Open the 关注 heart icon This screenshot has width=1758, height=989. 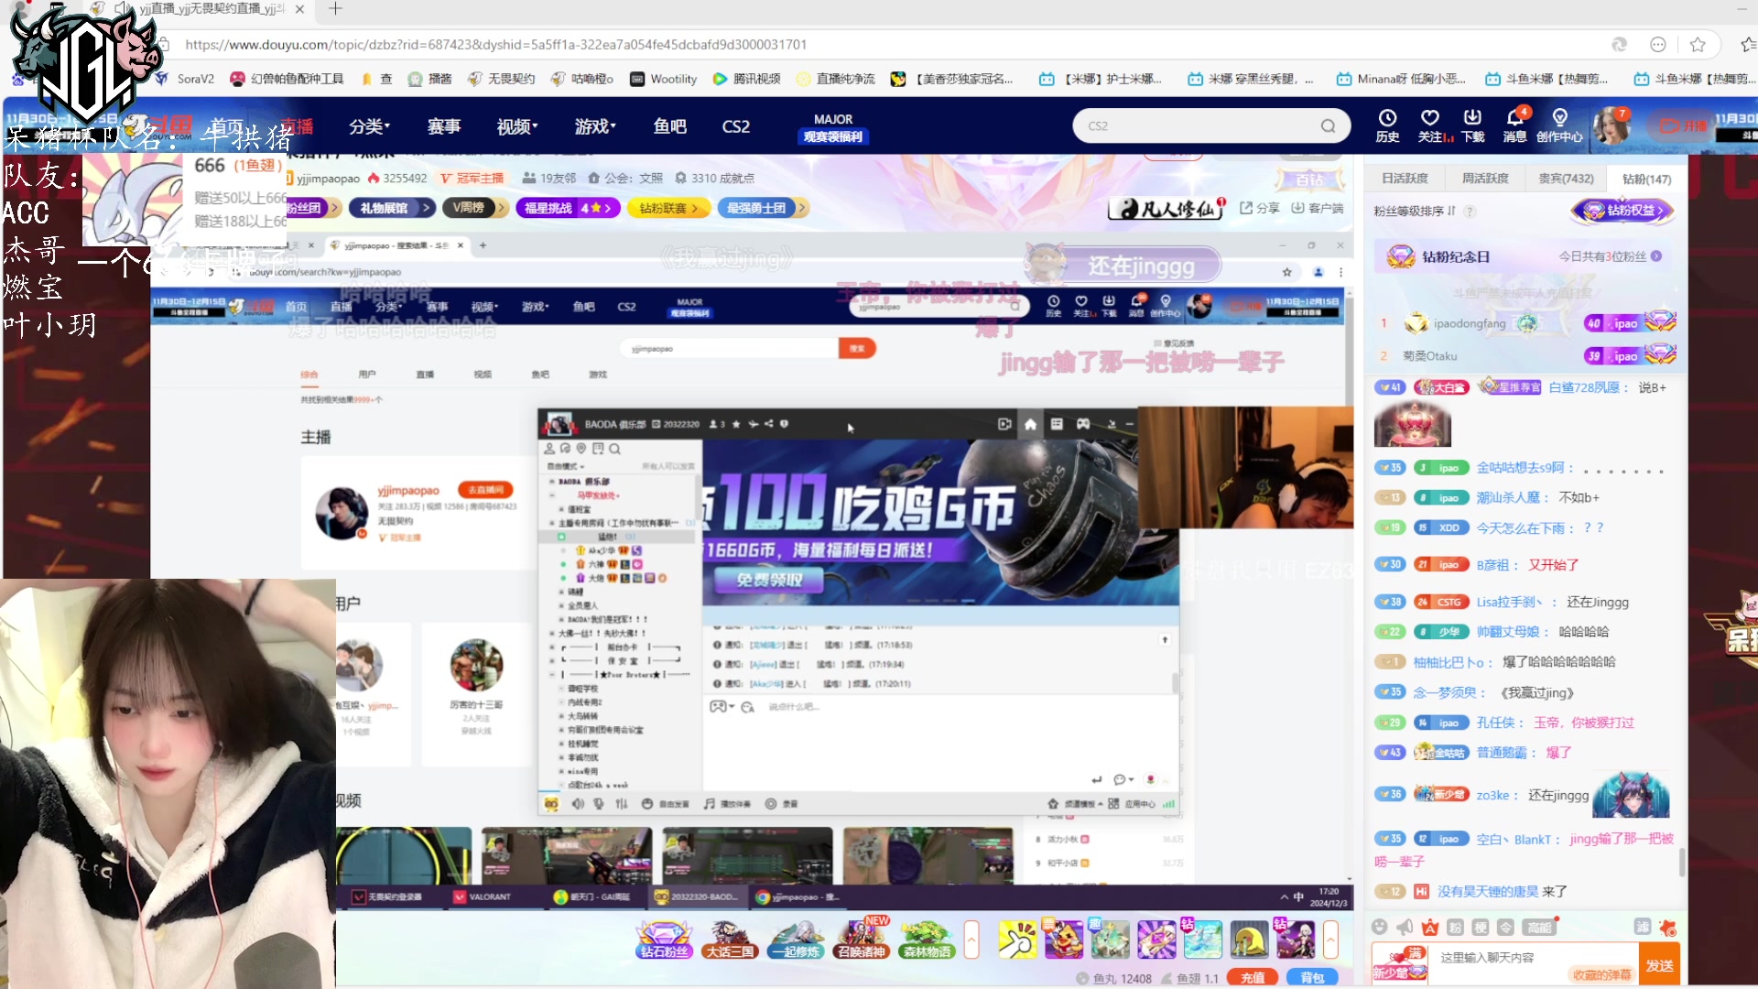point(1430,125)
